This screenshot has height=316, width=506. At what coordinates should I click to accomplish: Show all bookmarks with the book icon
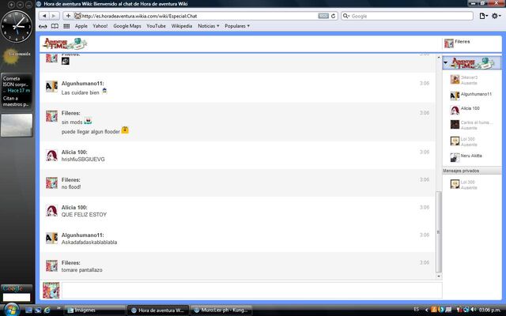(x=55, y=26)
